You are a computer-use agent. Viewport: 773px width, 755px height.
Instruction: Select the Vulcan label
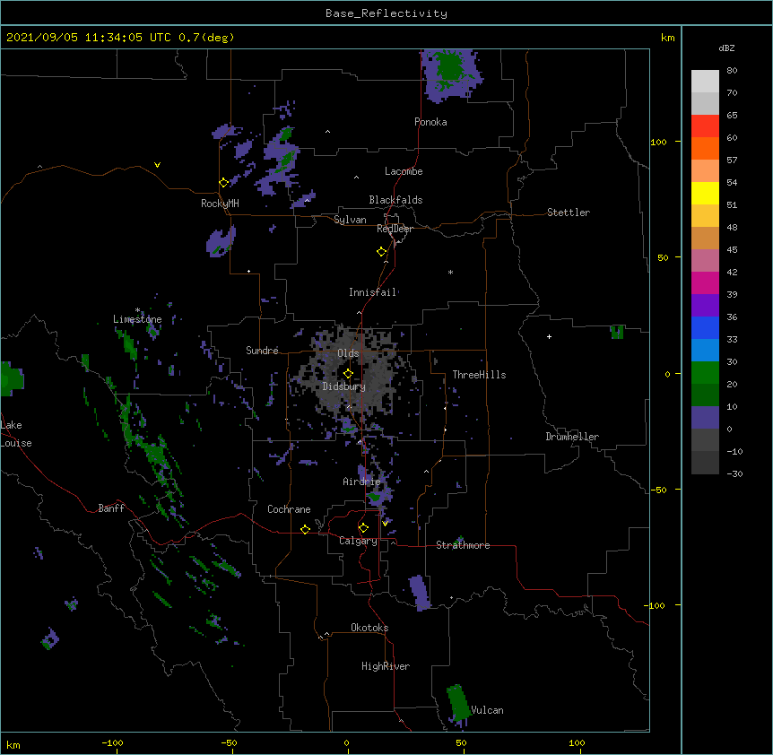487,710
